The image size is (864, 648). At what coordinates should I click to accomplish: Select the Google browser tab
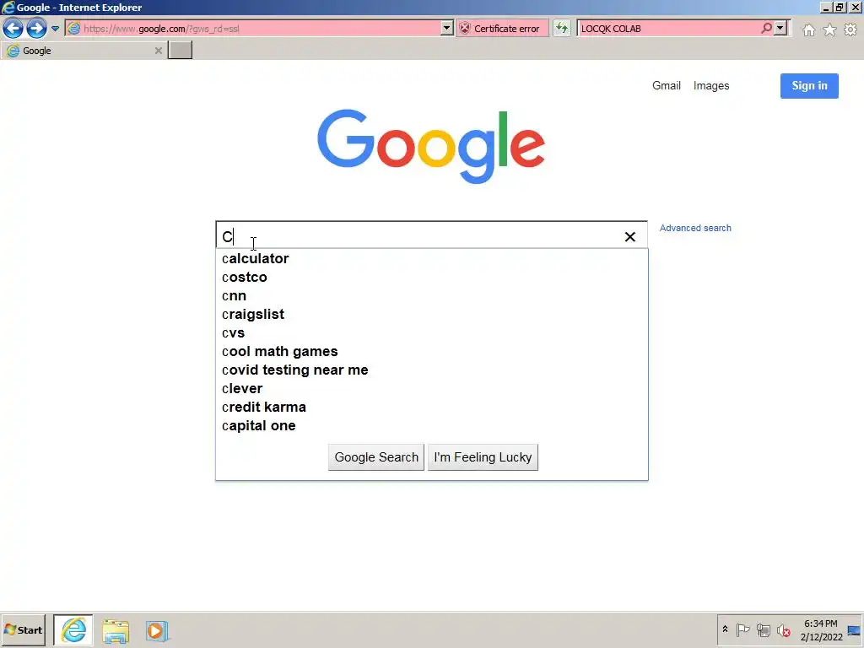click(83, 51)
